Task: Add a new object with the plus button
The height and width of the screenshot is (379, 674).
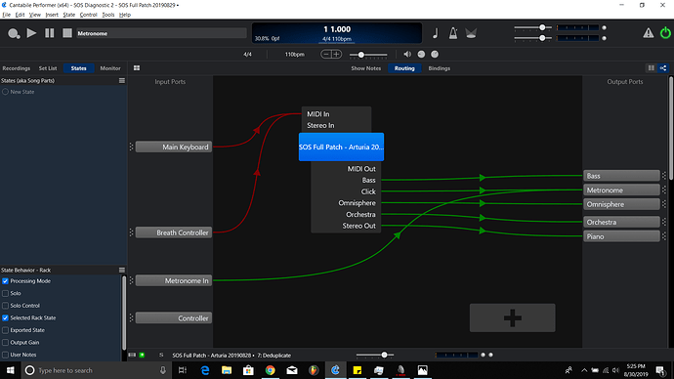Action: pyautogui.click(x=513, y=318)
